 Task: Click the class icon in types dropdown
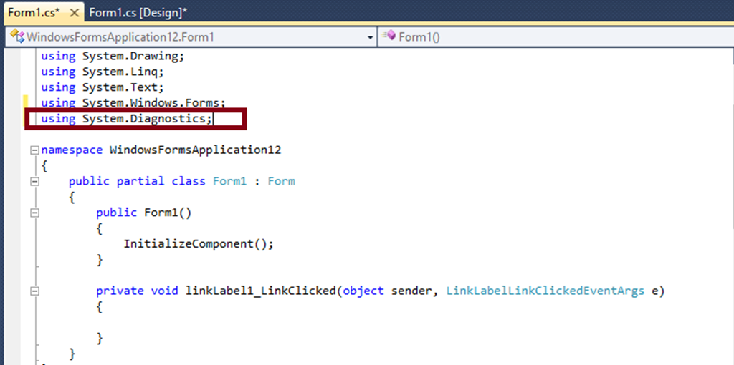click(16, 36)
